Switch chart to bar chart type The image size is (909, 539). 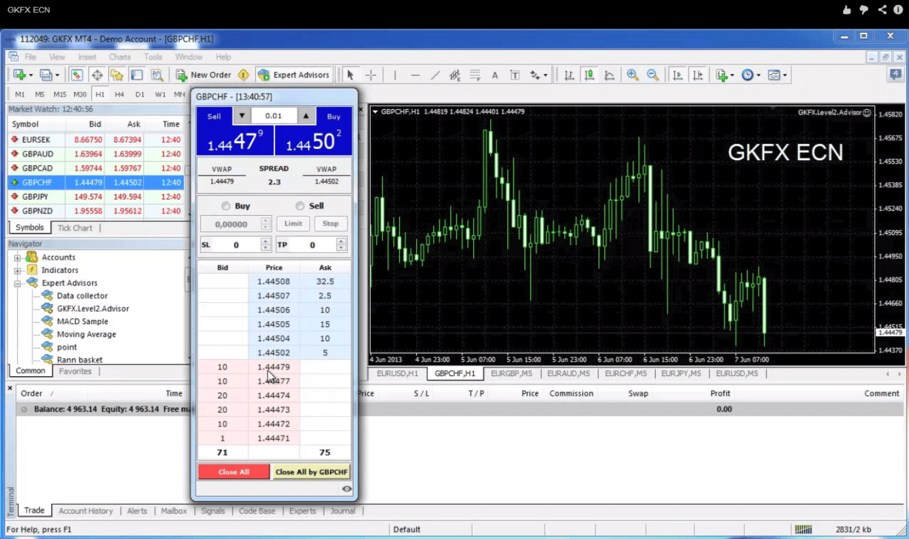(x=569, y=75)
